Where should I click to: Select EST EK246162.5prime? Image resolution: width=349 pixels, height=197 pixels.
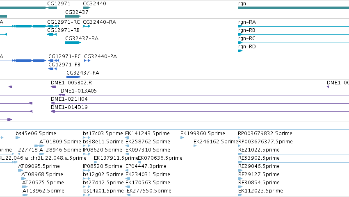point(216,142)
